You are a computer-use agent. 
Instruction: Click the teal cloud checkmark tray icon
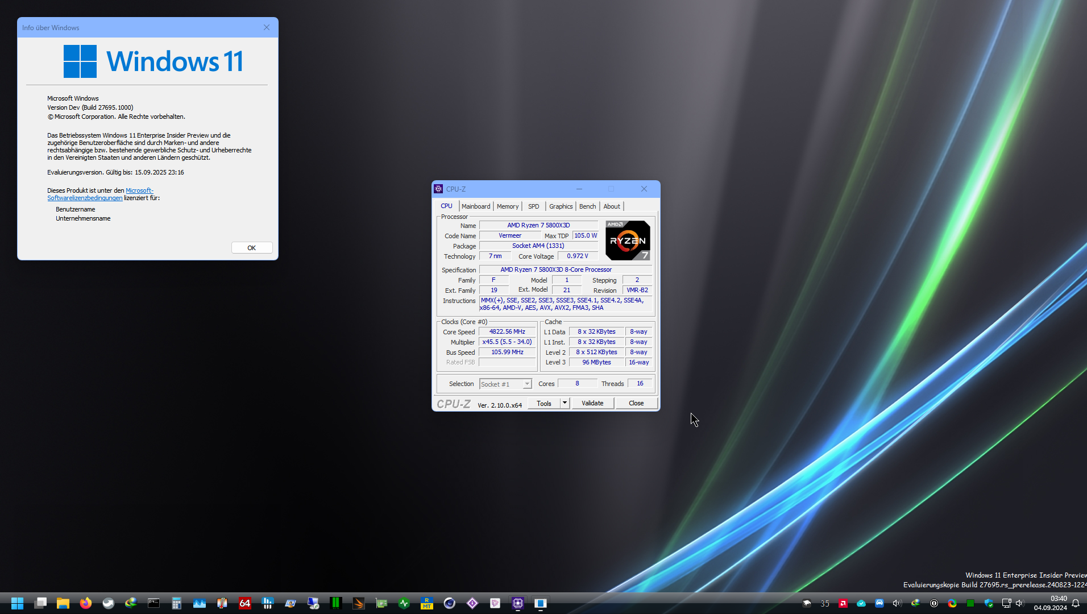(x=861, y=603)
